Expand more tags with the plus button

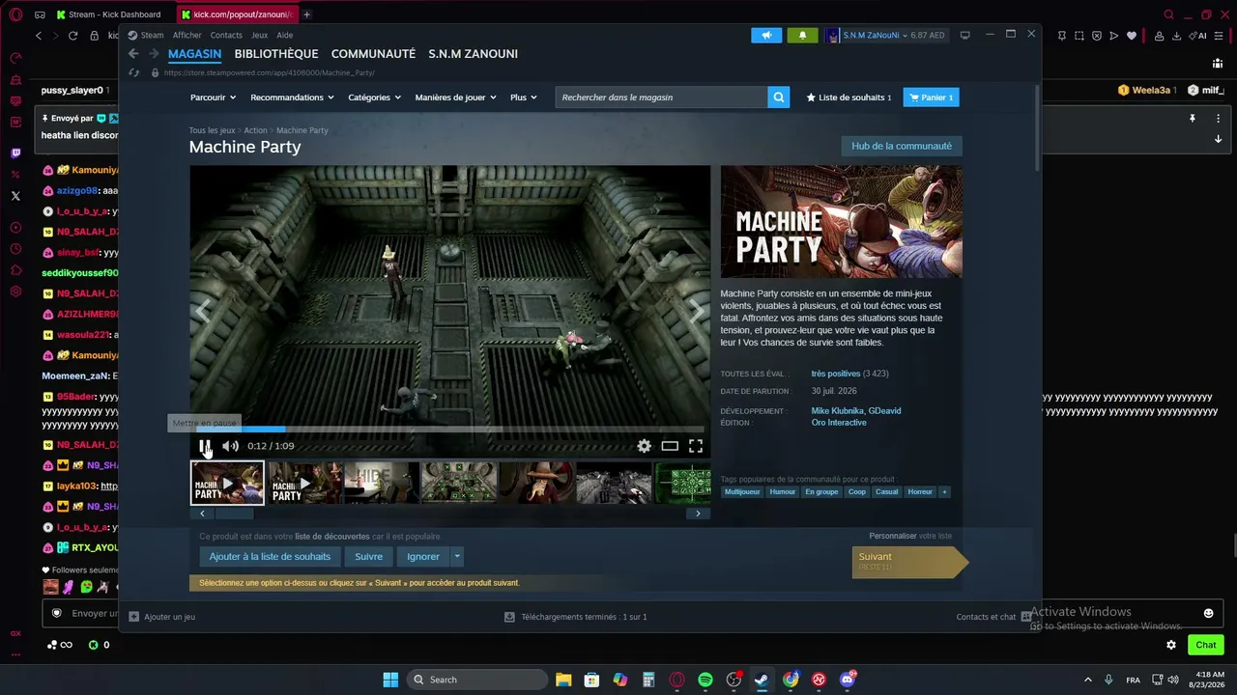tap(944, 492)
